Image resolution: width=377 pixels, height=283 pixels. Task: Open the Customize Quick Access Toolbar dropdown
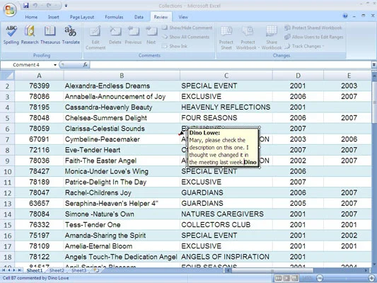click(66, 6)
